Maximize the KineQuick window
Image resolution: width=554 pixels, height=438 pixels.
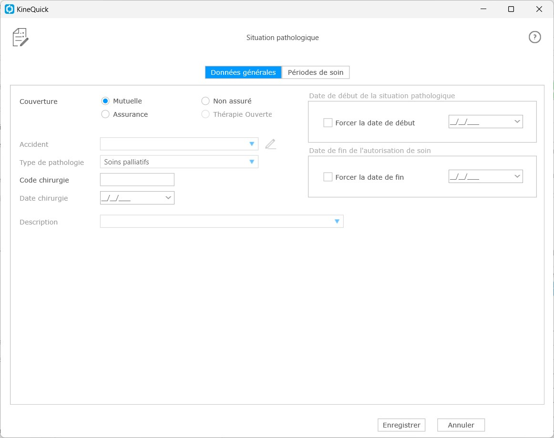[511, 9]
